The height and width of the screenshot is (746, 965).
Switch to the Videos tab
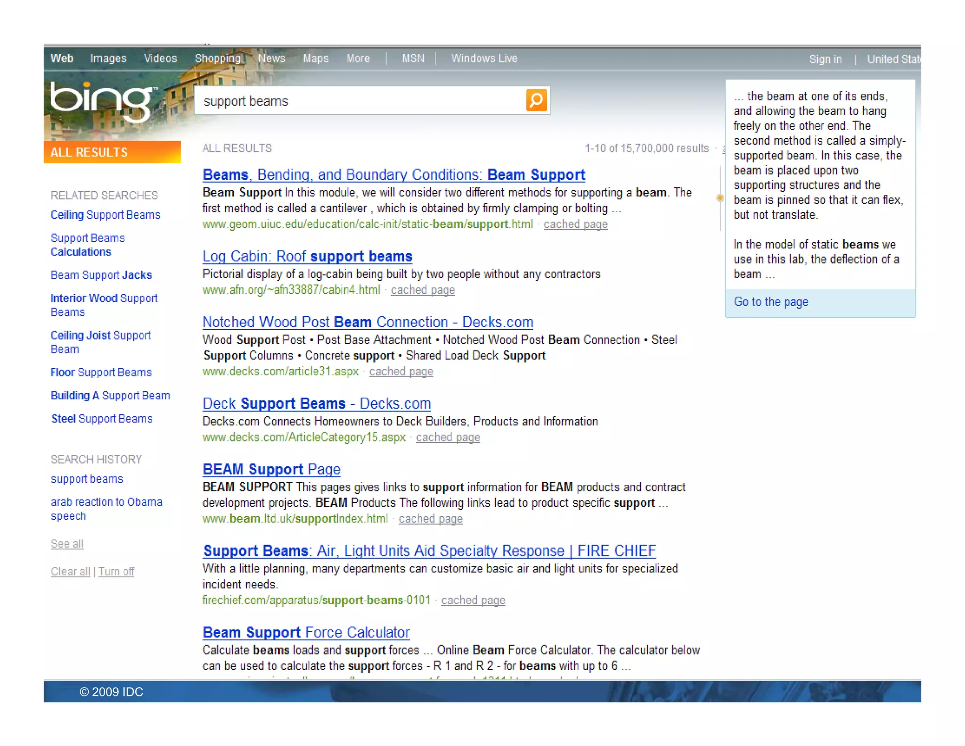(160, 58)
